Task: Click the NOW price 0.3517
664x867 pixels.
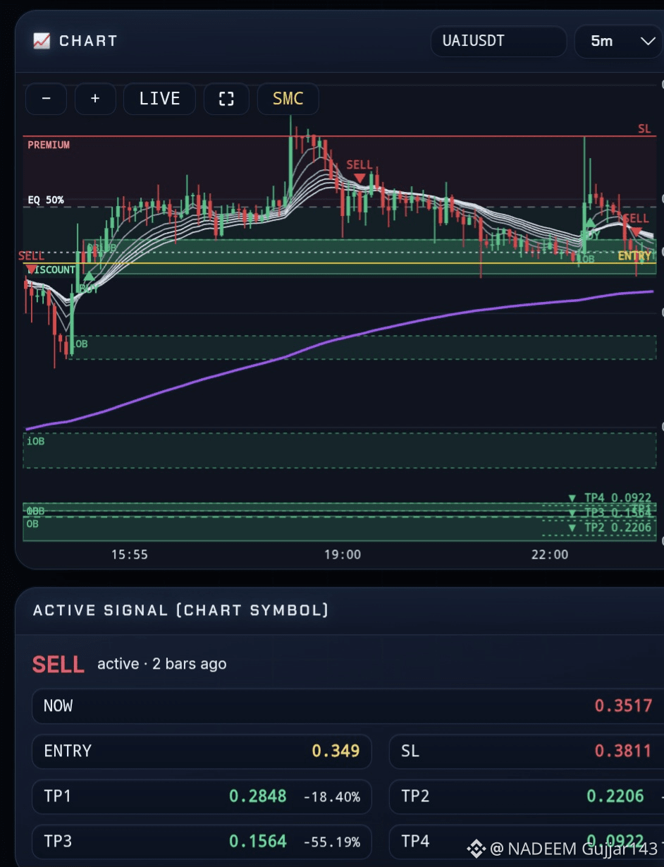Action: (624, 705)
